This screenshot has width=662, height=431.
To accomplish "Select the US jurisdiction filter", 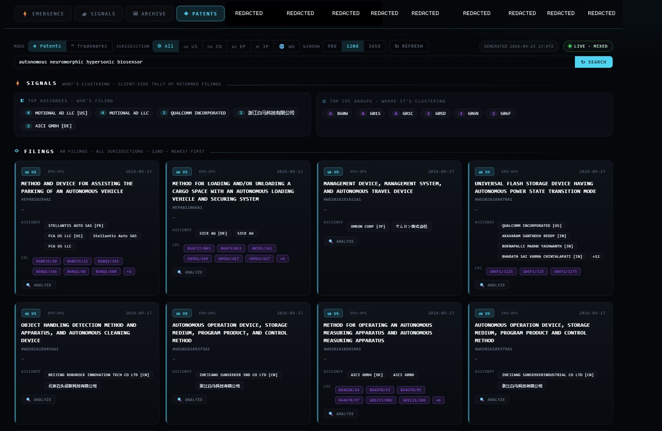I will click(190, 46).
